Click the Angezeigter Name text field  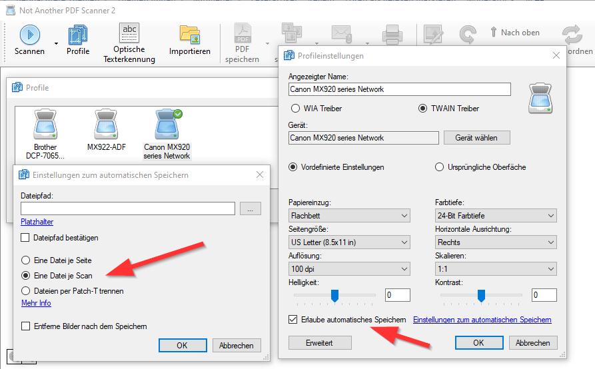tap(400, 89)
